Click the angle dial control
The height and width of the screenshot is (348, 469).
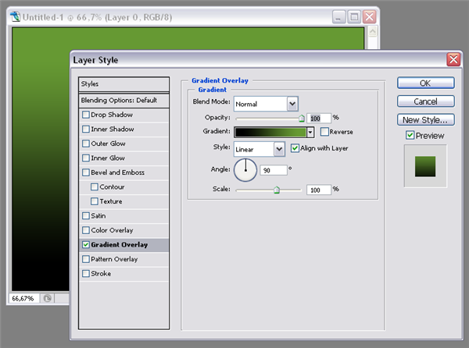pos(245,169)
